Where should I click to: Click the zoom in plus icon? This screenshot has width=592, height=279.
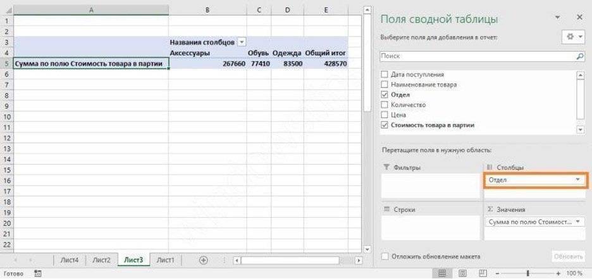(x=558, y=274)
